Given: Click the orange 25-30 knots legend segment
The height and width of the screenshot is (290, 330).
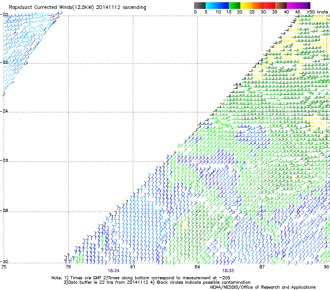Looking at the screenshot, I should 258,5.
